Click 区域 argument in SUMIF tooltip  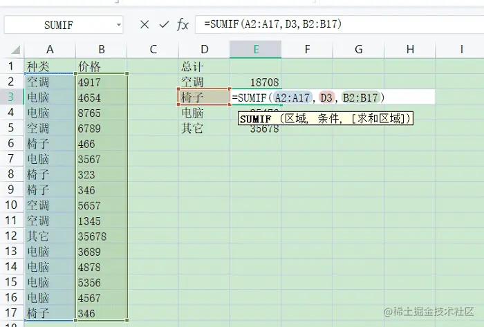295,118
